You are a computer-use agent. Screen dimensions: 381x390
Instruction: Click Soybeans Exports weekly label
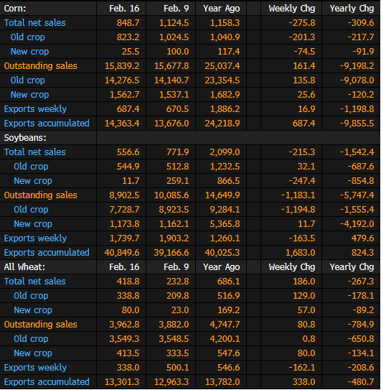[35, 238]
